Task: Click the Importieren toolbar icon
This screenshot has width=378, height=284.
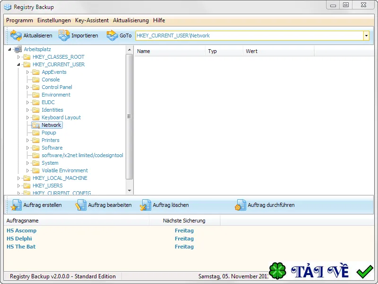Action: [x=64, y=35]
